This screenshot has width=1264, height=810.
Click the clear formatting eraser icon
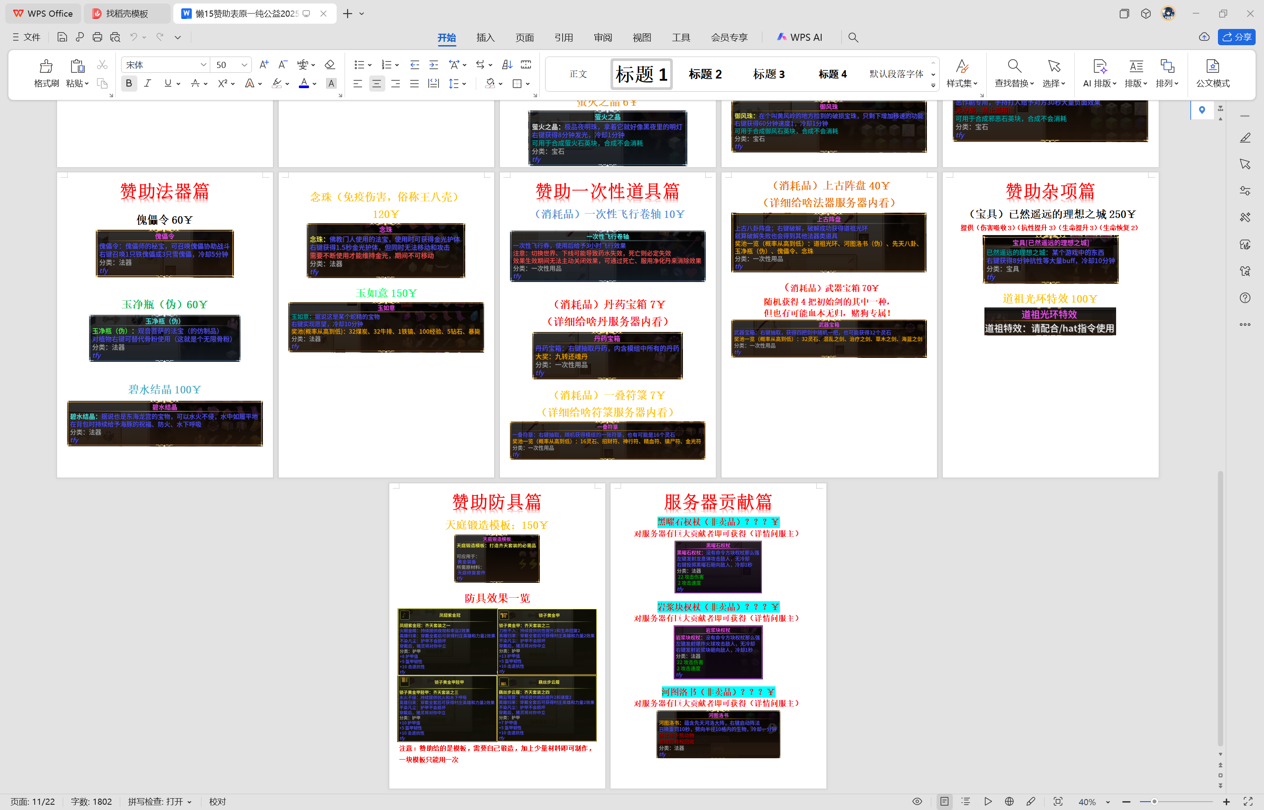point(330,65)
